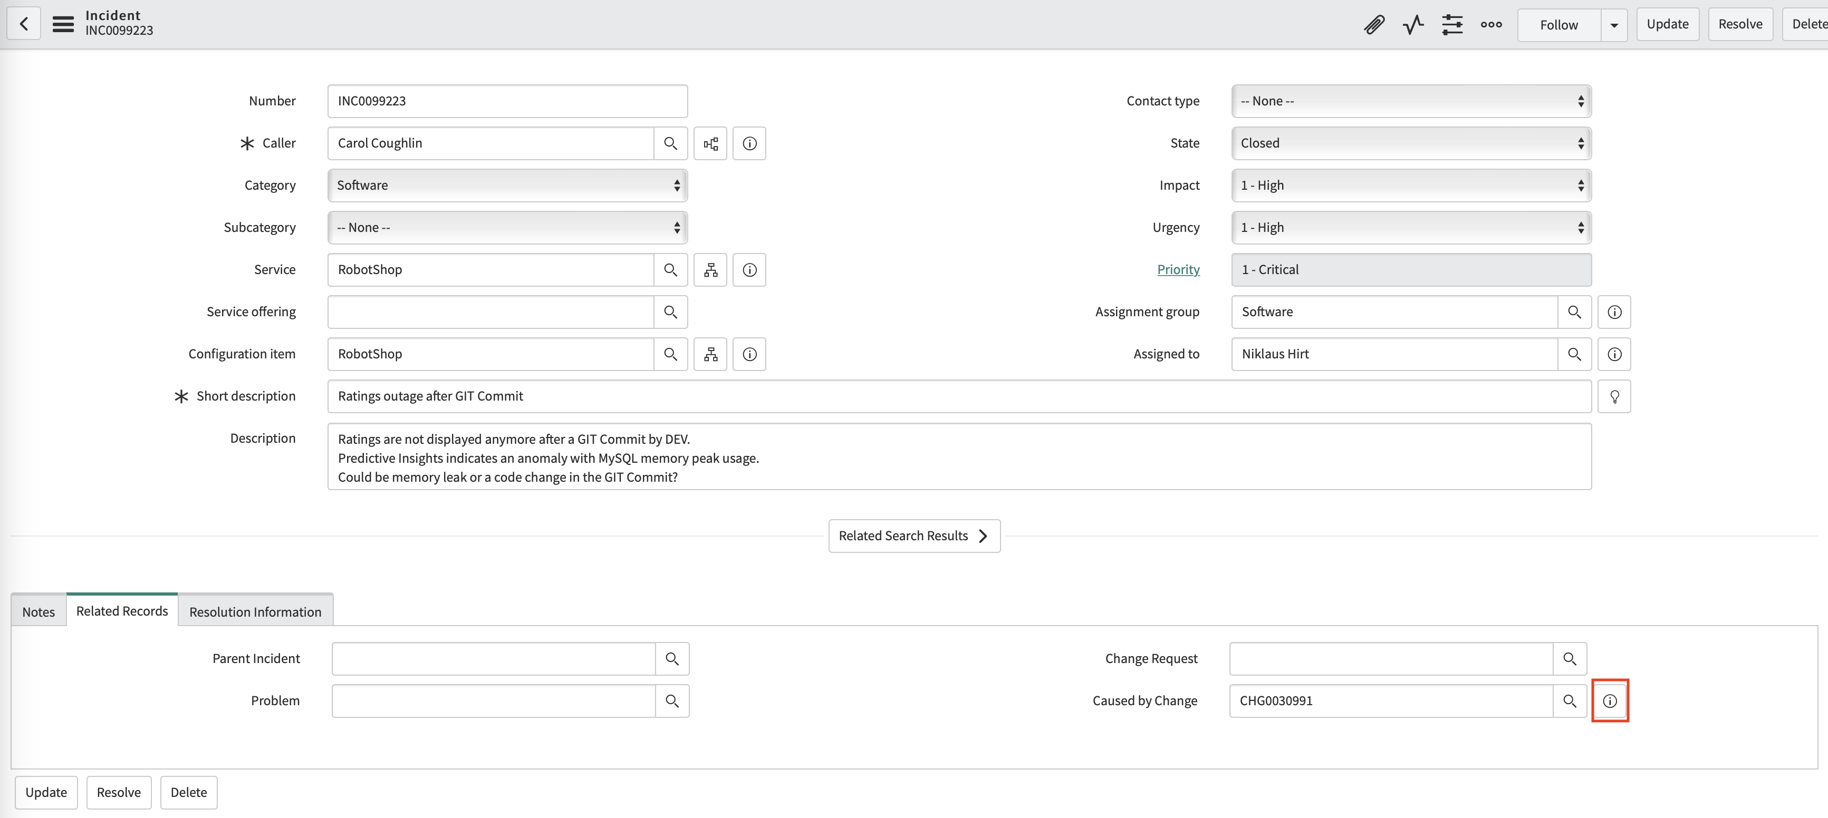Open the Urgency dropdown
Screen dimensions: 1828x818
pos(1411,228)
